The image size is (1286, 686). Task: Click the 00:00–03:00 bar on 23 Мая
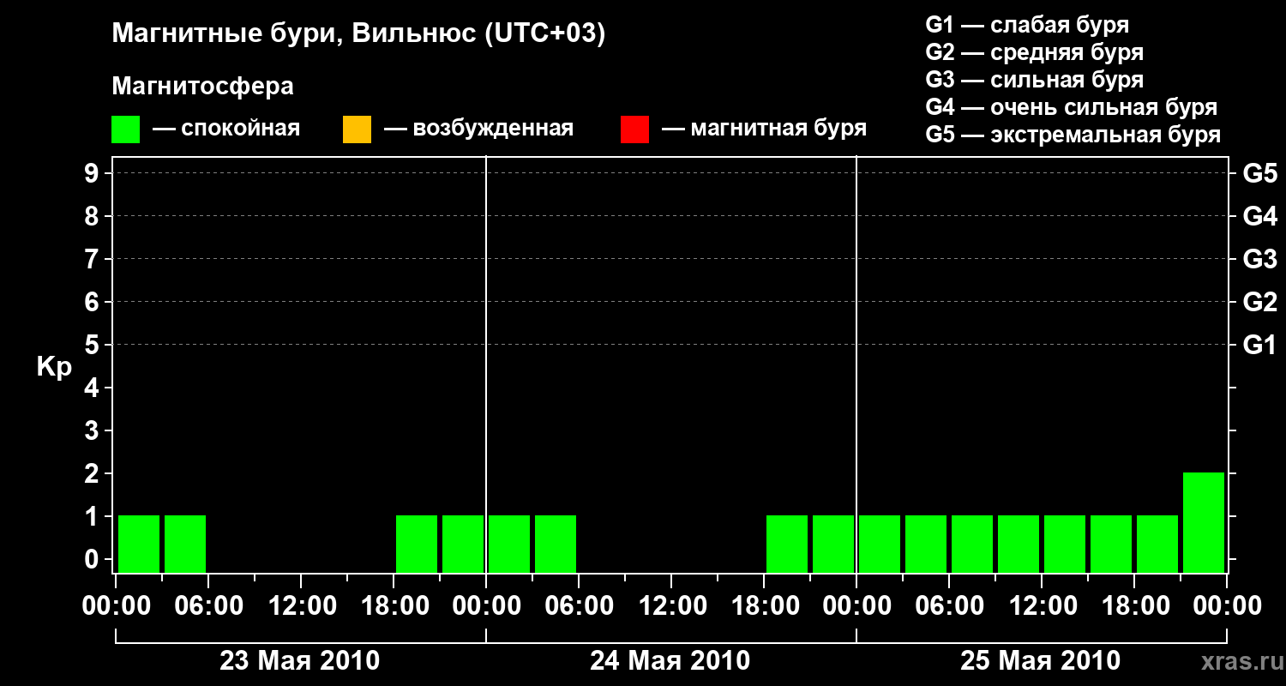[139, 544]
